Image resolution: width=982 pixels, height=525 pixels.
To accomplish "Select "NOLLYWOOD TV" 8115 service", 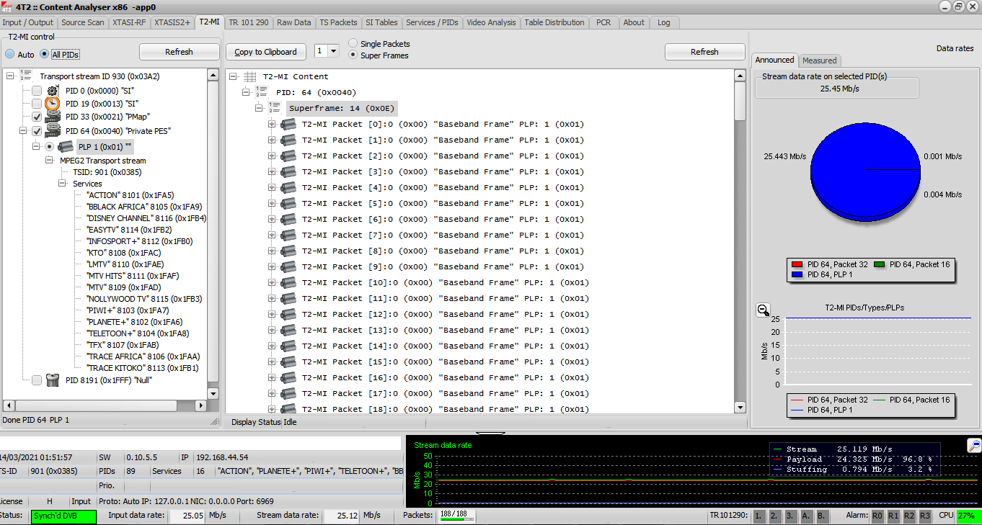I will pos(144,299).
